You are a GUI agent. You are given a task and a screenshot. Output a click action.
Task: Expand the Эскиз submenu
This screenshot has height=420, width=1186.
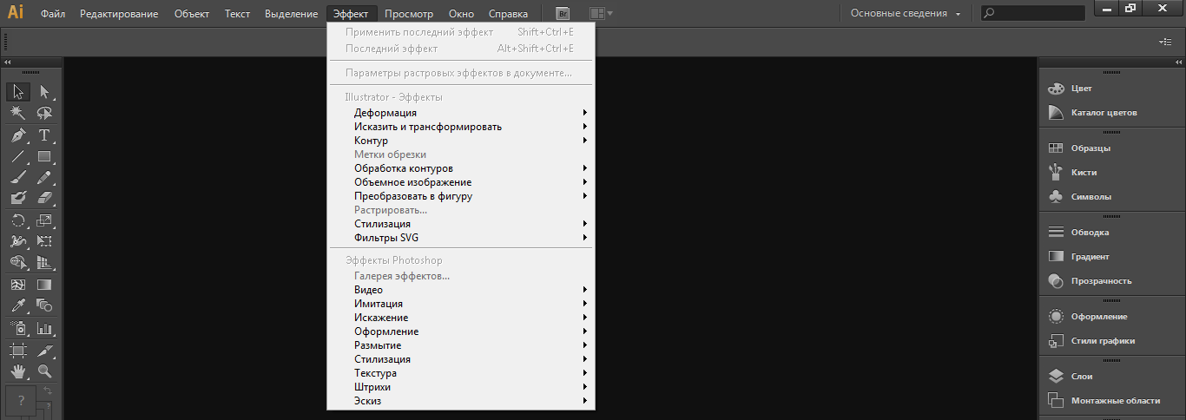click(x=461, y=401)
